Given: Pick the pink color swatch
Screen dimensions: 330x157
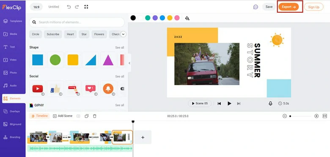Looking at the screenshot, I should pyautogui.click(x=177, y=18).
